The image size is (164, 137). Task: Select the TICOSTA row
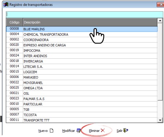[x=82, y=115]
